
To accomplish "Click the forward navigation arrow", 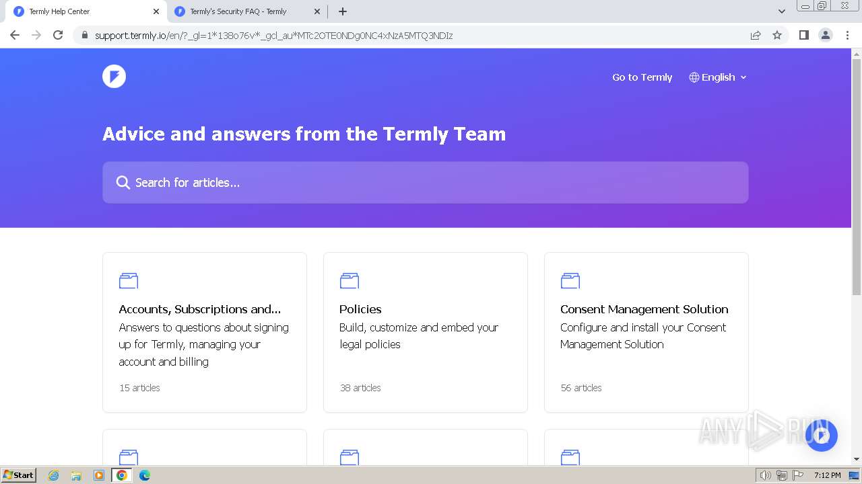I will 36,35.
